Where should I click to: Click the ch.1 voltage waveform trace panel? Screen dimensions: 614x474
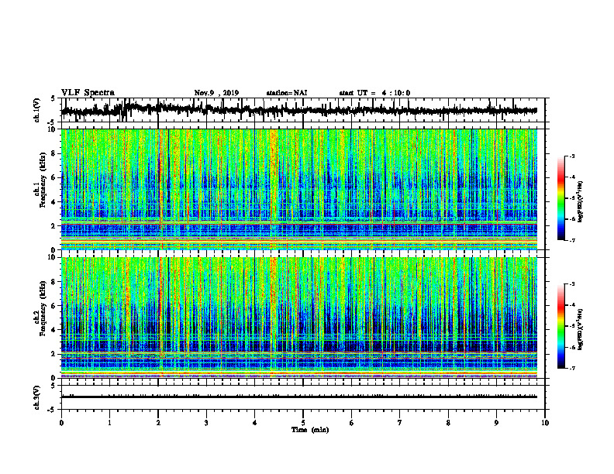(x=303, y=110)
